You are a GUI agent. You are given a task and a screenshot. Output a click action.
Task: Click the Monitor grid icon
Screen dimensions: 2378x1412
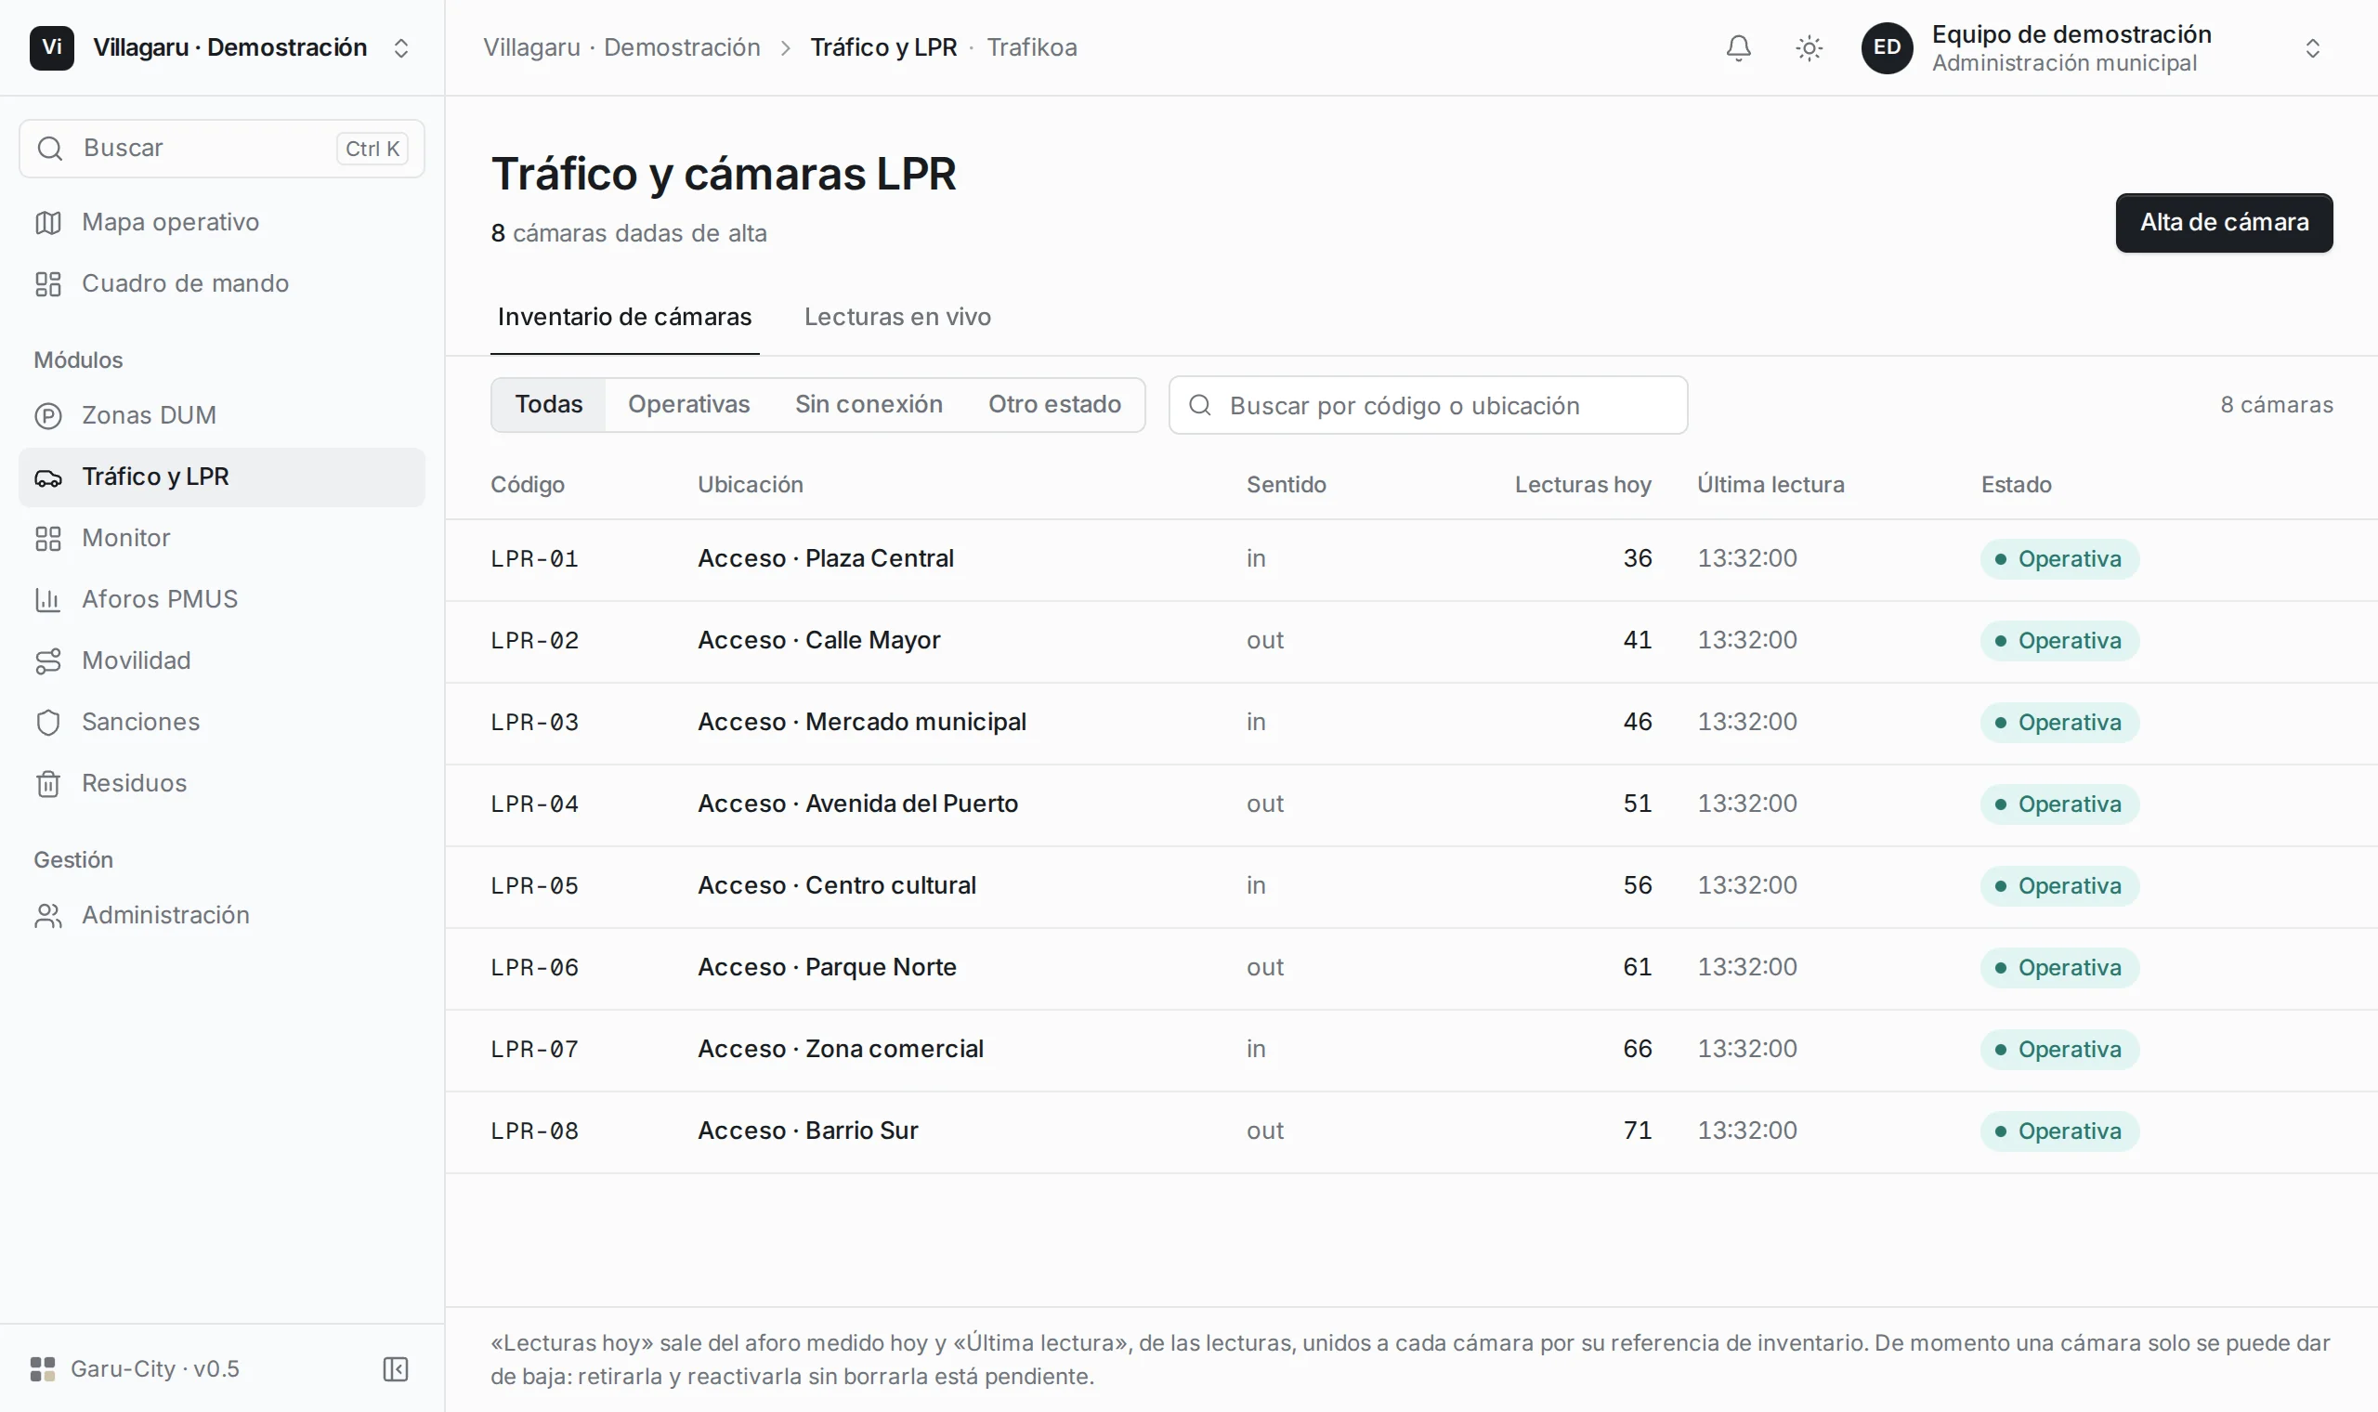tap(48, 539)
